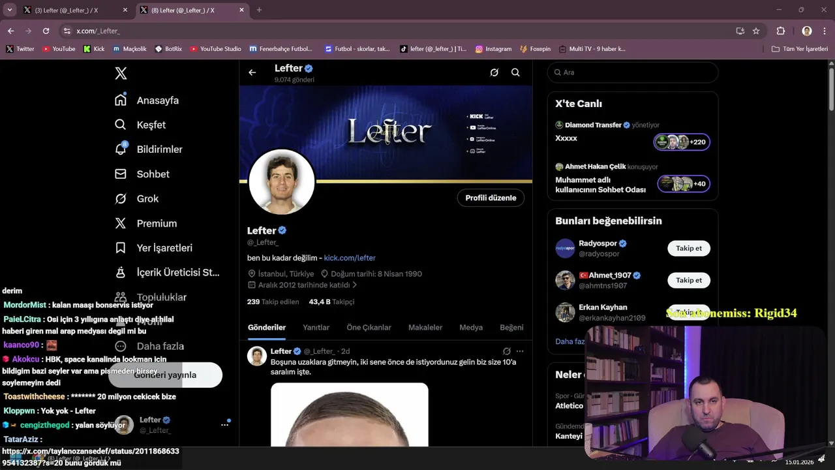Click the Ara search field
Viewport: 835px width, 470px height.
(633, 72)
